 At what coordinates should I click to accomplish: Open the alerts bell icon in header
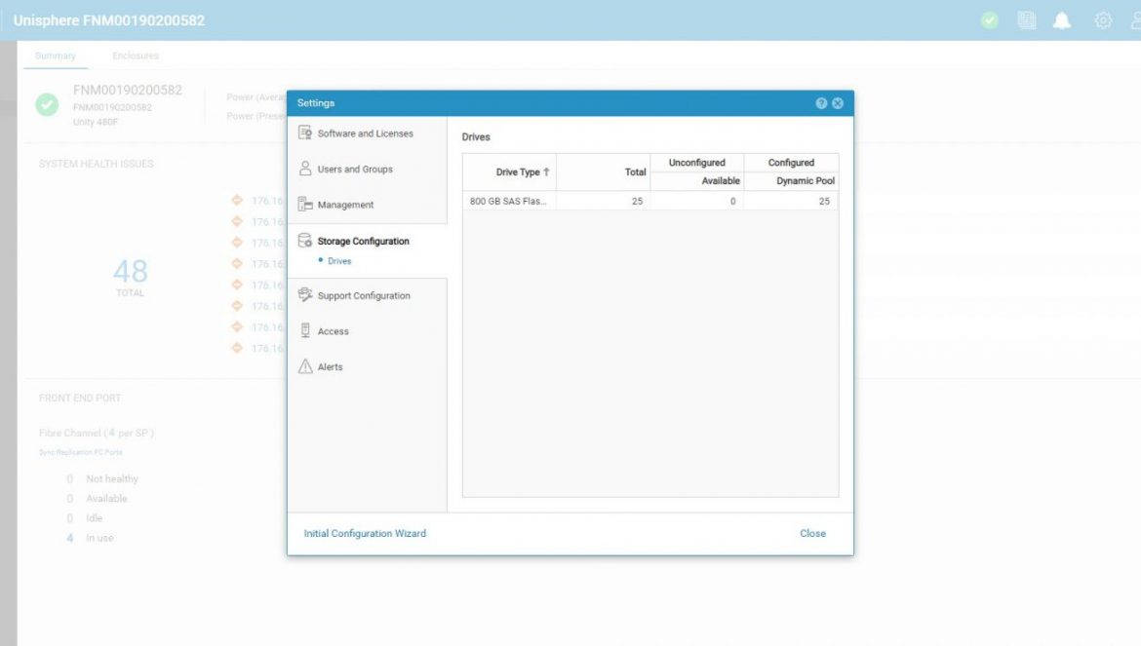[1062, 20]
